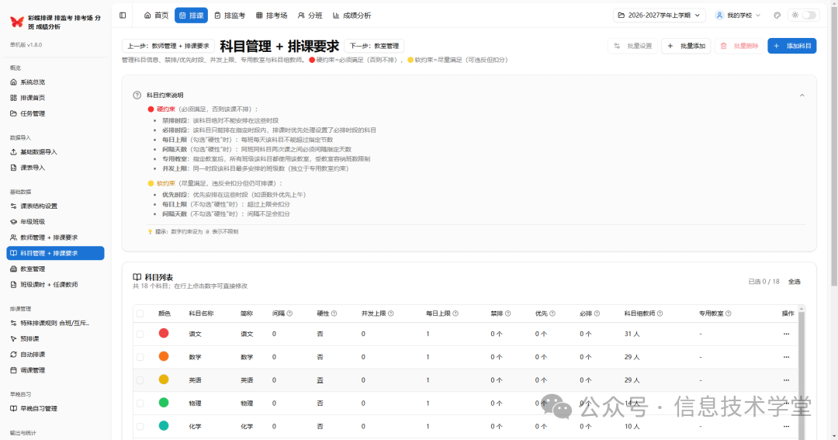Select 科目管理 + 排课要求 sidebar item

(x=55, y=254)
